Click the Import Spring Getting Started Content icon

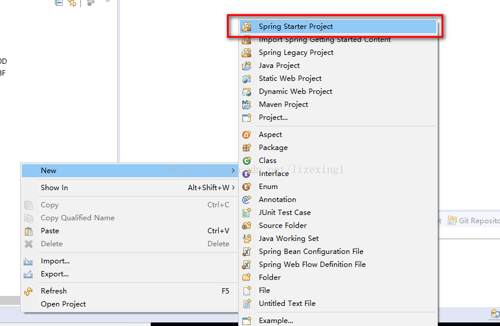pos(246,40)
